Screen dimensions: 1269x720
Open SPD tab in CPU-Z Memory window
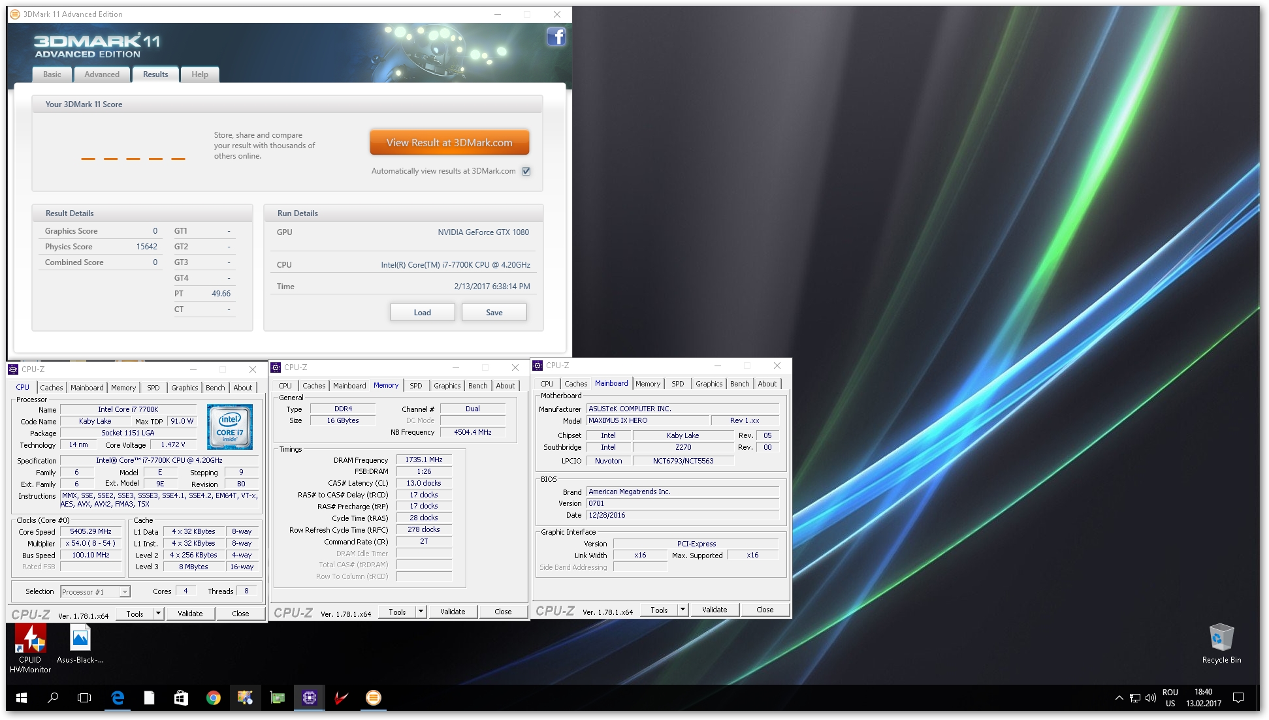416,386
